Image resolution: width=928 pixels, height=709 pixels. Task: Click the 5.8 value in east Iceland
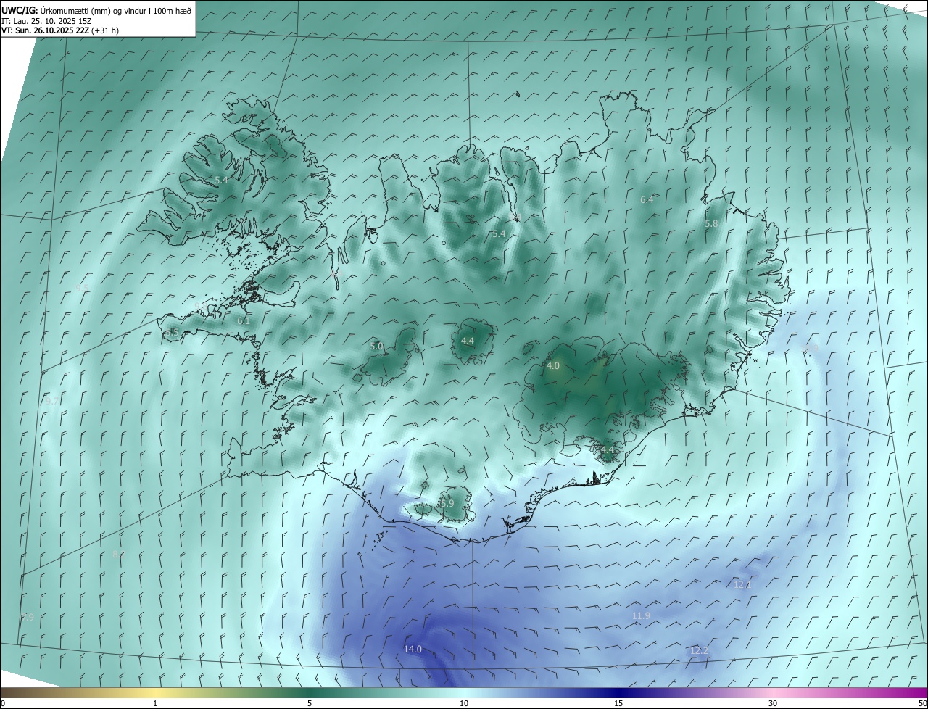pos(711,224)
